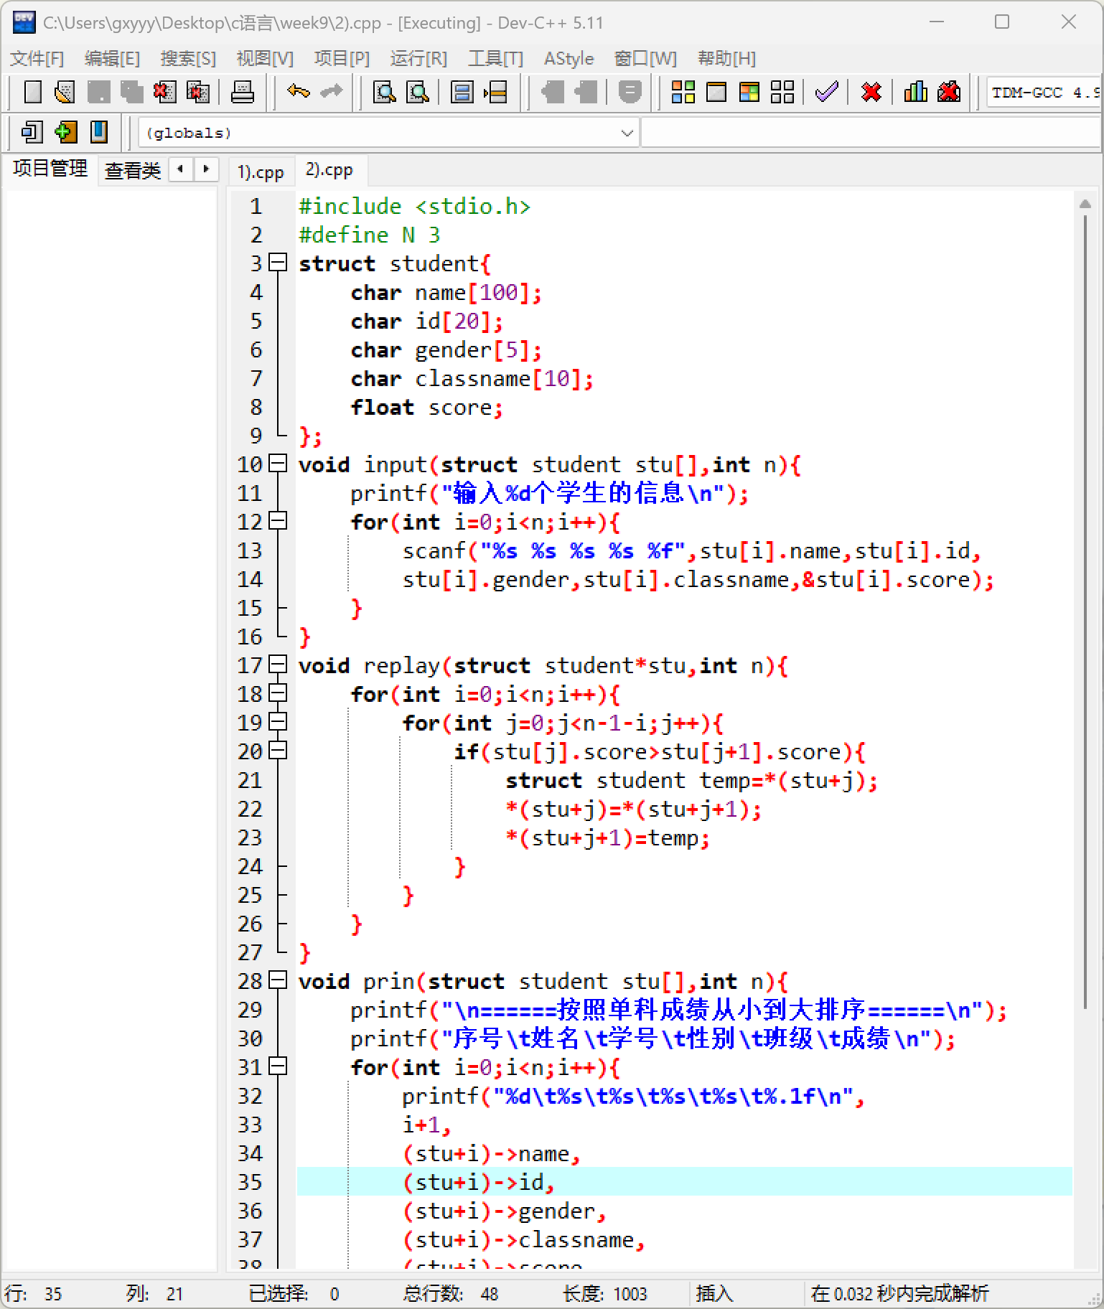Click line number 35 in gutter
This screenshot has width=1104, height=1309.
coord(250,1181)
